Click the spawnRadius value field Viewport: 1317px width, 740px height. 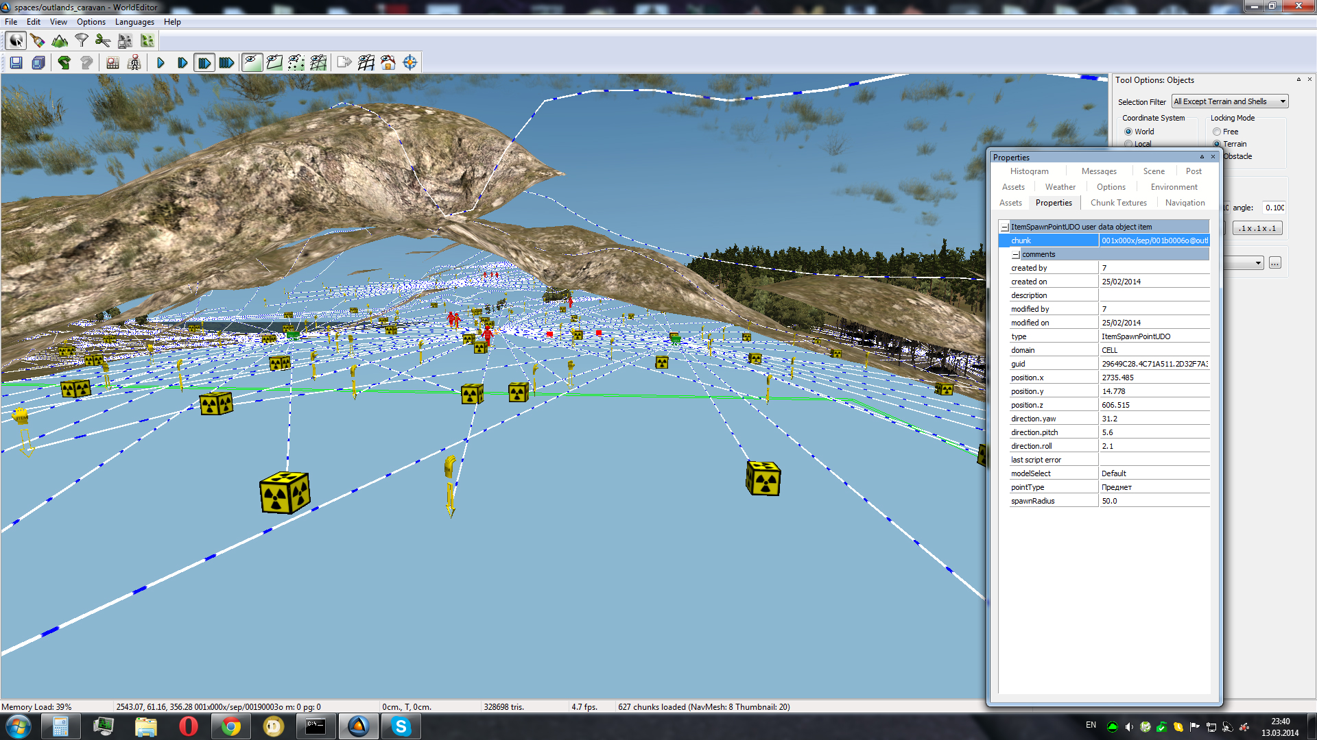pyautogui.click(x=1154, y=501)
